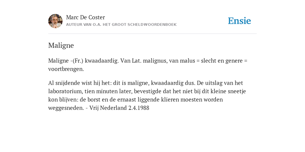The image size is (305, 152).
Task: Click Marc De Coster's round avatar photo
Action: click(x=55, y=21)
